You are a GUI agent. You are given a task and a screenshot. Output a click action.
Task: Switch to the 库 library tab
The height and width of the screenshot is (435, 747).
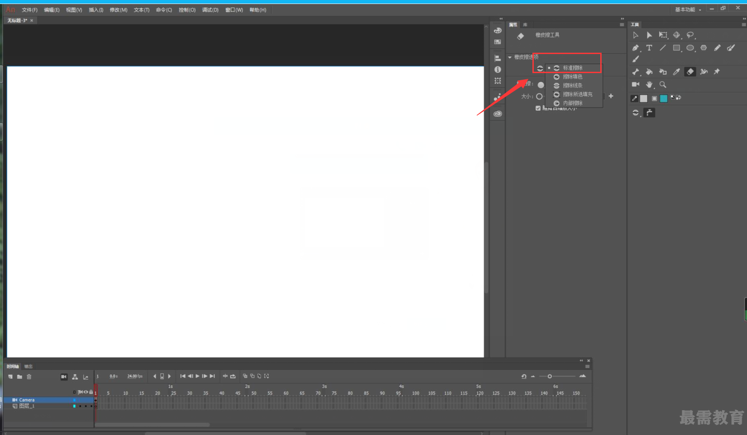point(525,25)
